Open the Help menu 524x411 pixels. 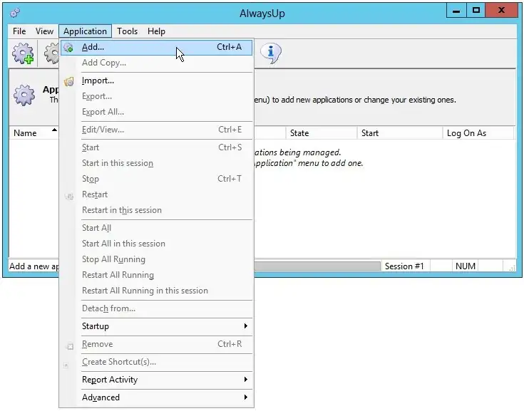point(156,31)
